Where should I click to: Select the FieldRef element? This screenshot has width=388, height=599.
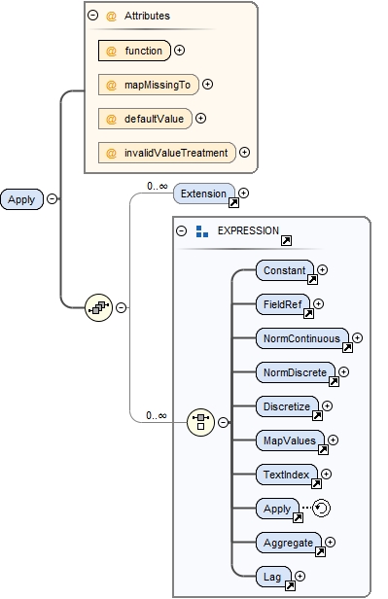point(283,304)
